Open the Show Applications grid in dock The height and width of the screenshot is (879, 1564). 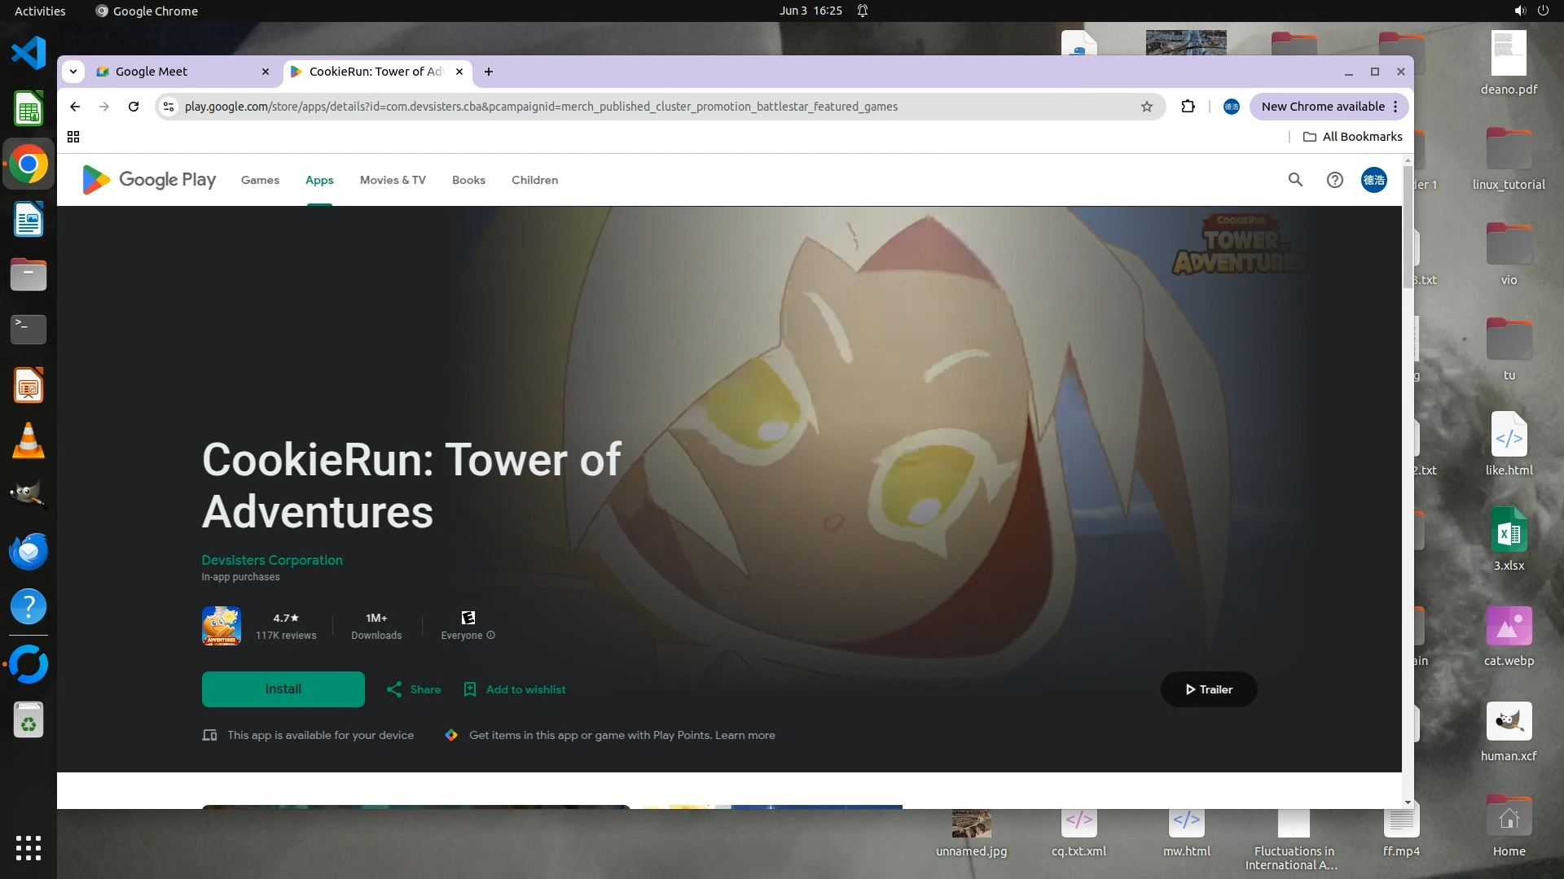(29, 847)
